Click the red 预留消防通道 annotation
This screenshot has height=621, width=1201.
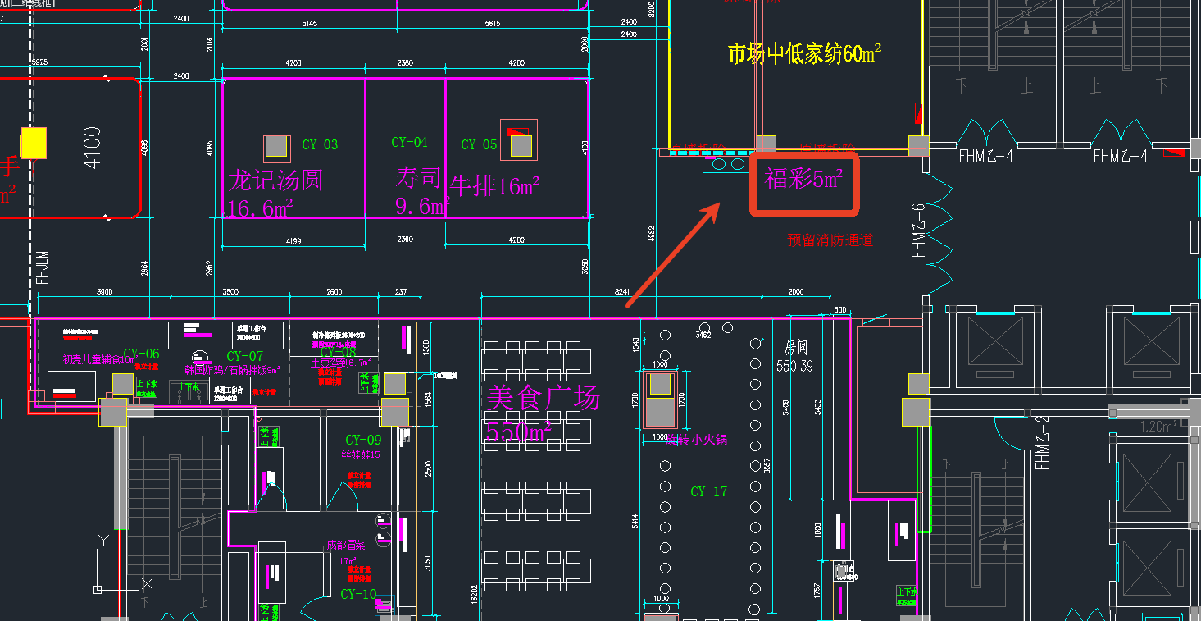pyautogui.click(x=830, y=240)
